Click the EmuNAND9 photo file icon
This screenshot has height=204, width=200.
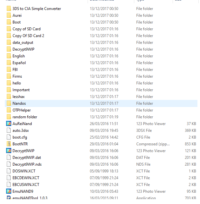click(x=9, y=191)
